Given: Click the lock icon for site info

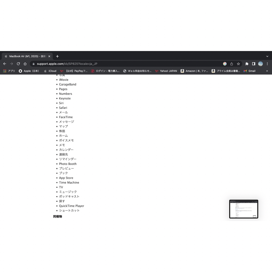Looking at the screenshot, I should 34,64.
